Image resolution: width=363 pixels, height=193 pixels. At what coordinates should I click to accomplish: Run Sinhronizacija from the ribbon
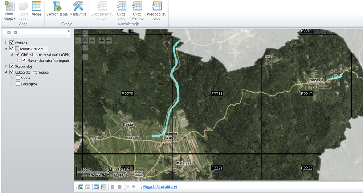(57, 6)
